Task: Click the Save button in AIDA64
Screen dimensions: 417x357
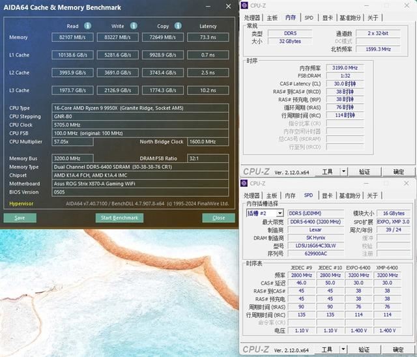Action: pos(20,218)
